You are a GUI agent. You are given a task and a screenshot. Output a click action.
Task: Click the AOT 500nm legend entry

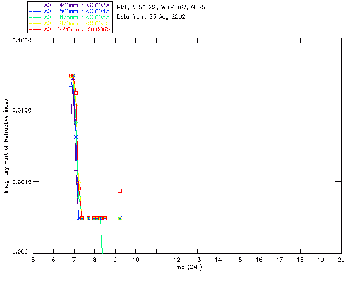(70, 11)
